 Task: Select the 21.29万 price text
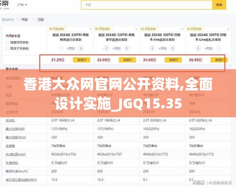[x=58, y=60]
